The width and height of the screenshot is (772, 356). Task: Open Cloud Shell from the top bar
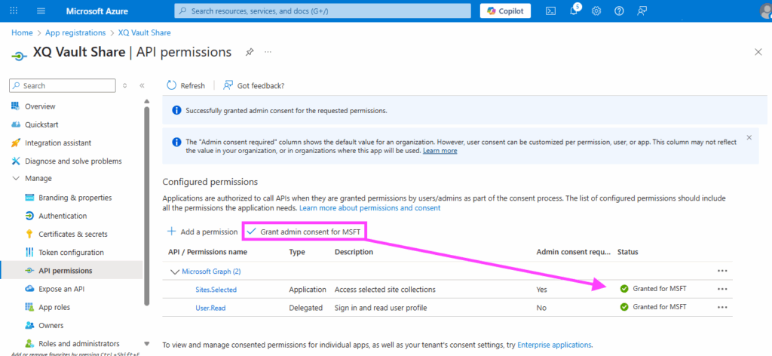click(551, 11)
